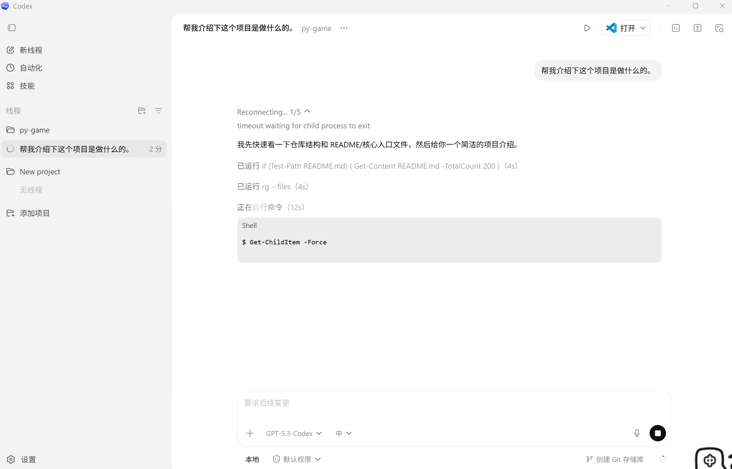
Task: Open 设置 settings
Action: (21, 459)
